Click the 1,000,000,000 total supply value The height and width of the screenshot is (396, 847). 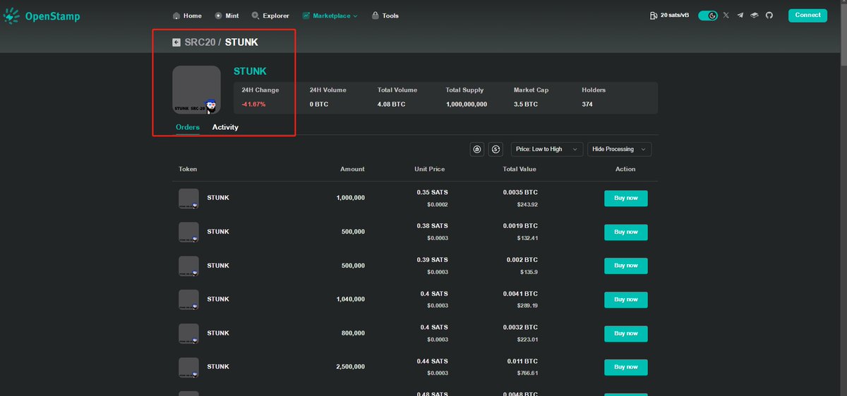click(x=467, y=104)
